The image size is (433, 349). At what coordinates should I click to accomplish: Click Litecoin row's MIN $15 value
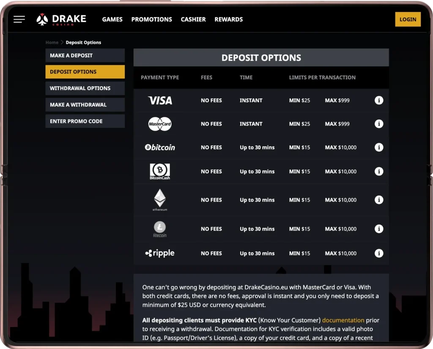[x=300, y=229]
